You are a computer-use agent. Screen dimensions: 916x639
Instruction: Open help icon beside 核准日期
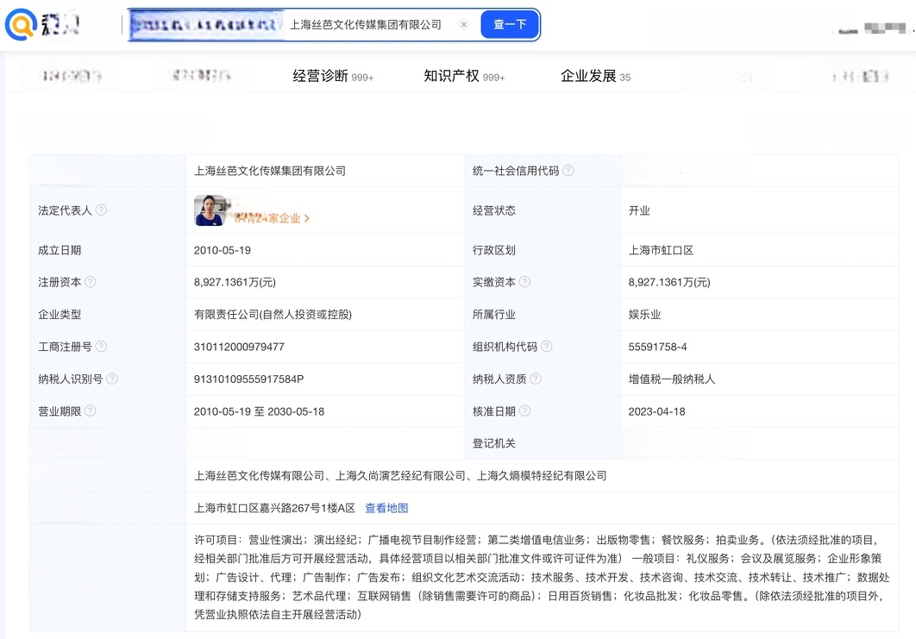coord(524,410)
